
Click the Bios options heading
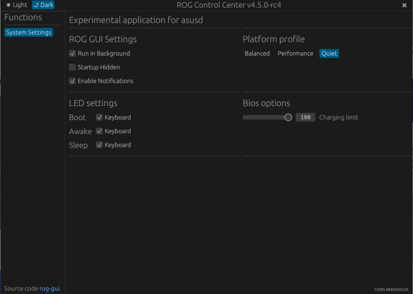tap(266, 103)
